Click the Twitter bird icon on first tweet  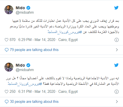pyautogui.click(x=116, y=8)
